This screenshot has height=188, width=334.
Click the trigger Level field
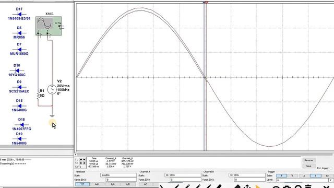[302, 180]
